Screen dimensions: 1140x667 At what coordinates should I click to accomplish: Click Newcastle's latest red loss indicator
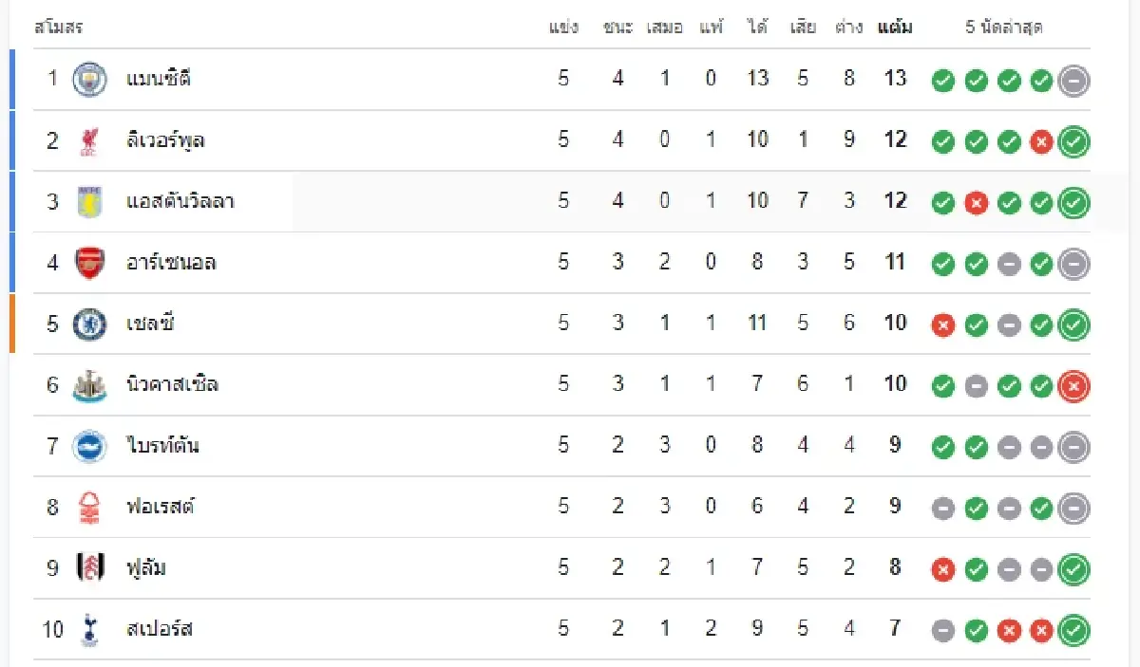pos(1074,386)
